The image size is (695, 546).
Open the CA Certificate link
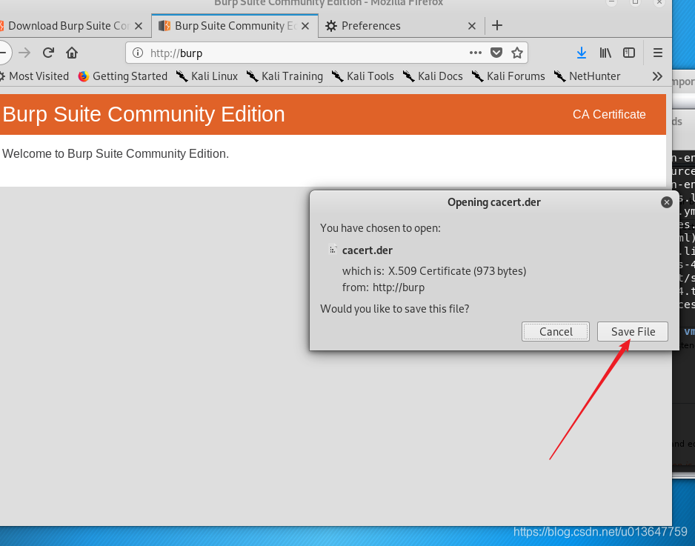click(x=609, y=114)
